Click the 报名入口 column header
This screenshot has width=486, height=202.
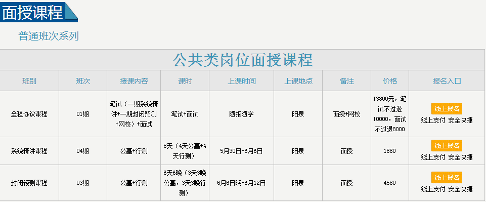447,81
